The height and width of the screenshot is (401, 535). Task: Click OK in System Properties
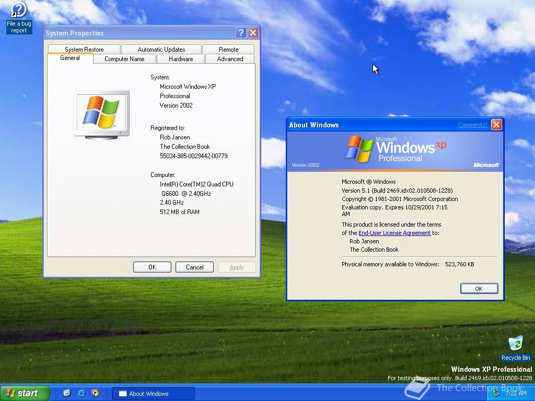pos(152,267)
